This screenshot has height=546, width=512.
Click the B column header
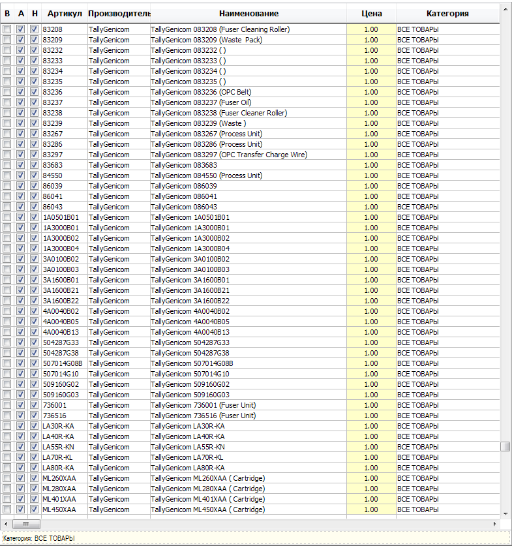click(7, 14)
